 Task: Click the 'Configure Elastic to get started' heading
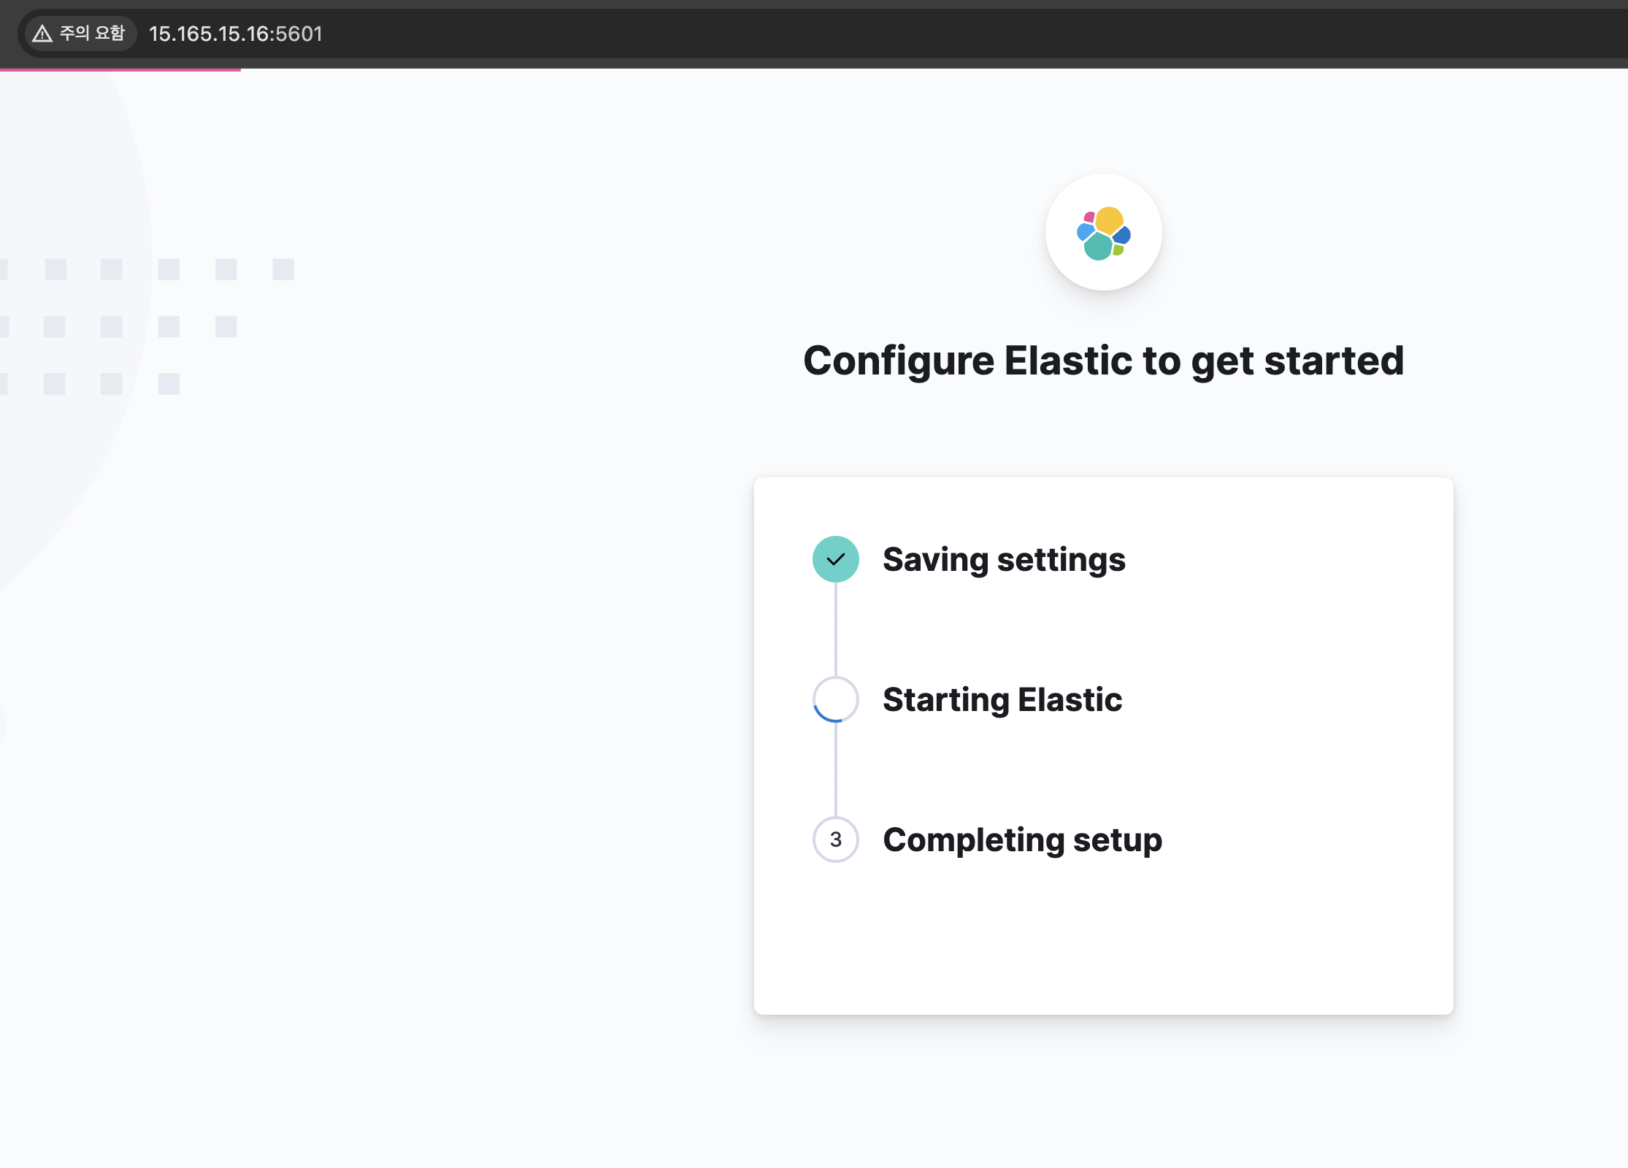(x=1103, y=361)
